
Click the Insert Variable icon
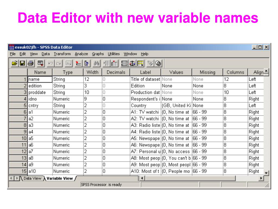pyautogui.click(x=115, y=63)
